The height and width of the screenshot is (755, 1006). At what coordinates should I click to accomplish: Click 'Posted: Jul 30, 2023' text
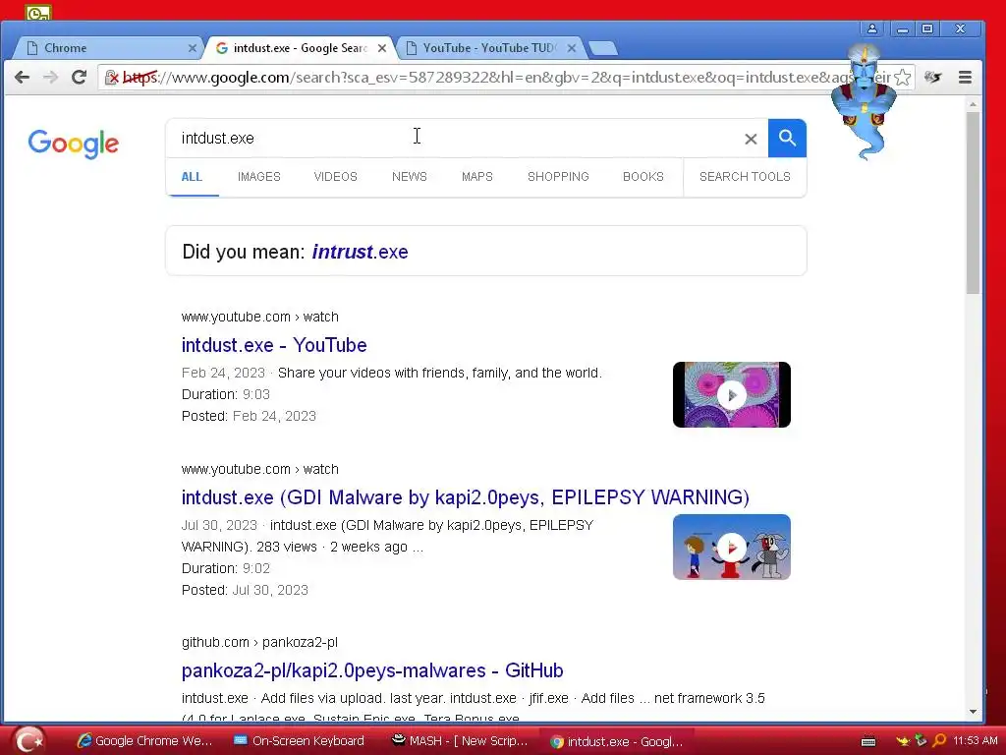(x=245, y=590)
